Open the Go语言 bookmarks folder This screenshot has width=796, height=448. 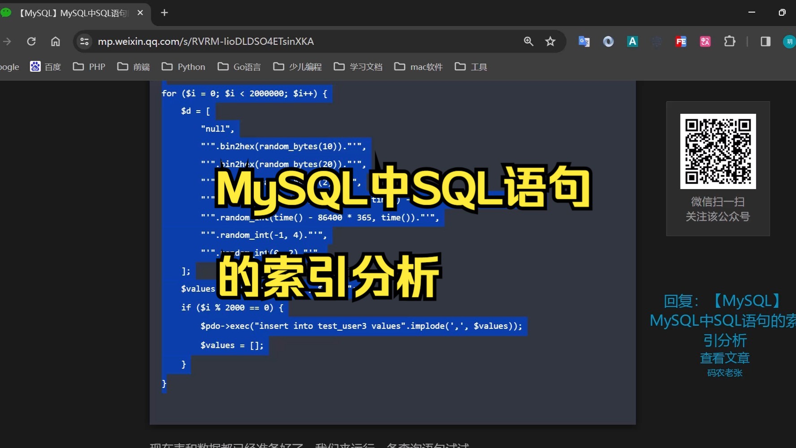(239, 67)
